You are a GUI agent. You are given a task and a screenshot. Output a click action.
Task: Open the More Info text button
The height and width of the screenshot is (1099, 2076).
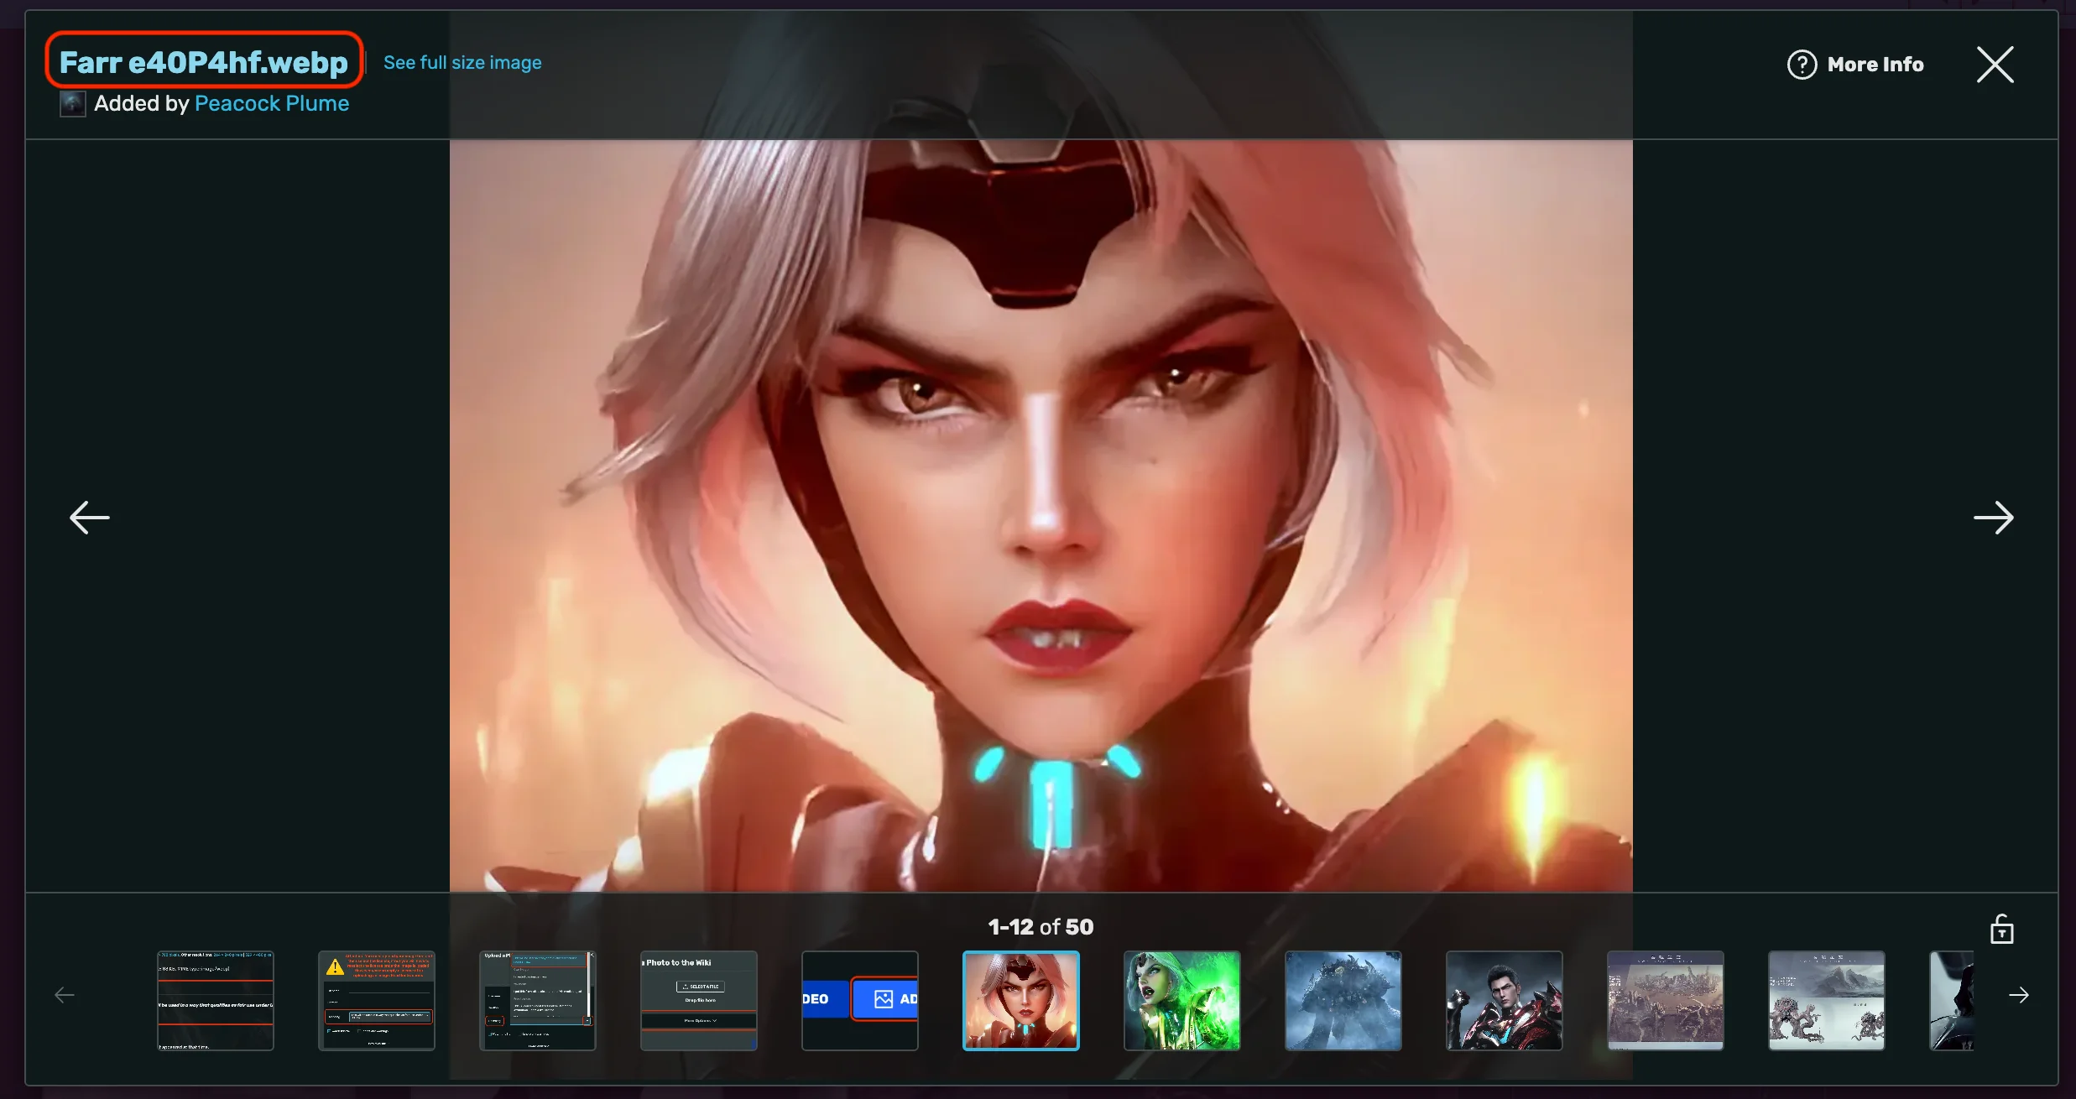click(x=1875, y=65)
